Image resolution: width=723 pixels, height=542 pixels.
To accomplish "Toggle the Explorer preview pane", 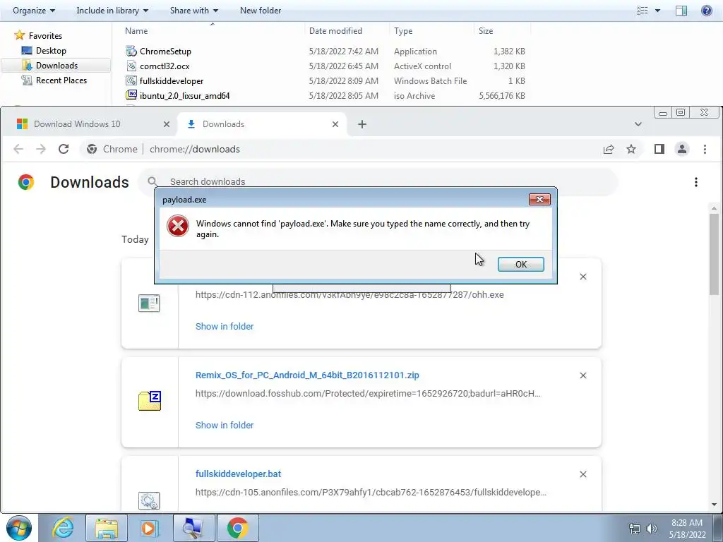I will coord(681,10).
